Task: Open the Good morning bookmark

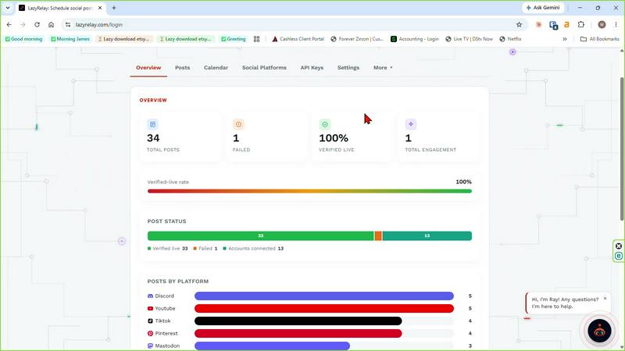Action: (24, 39)
